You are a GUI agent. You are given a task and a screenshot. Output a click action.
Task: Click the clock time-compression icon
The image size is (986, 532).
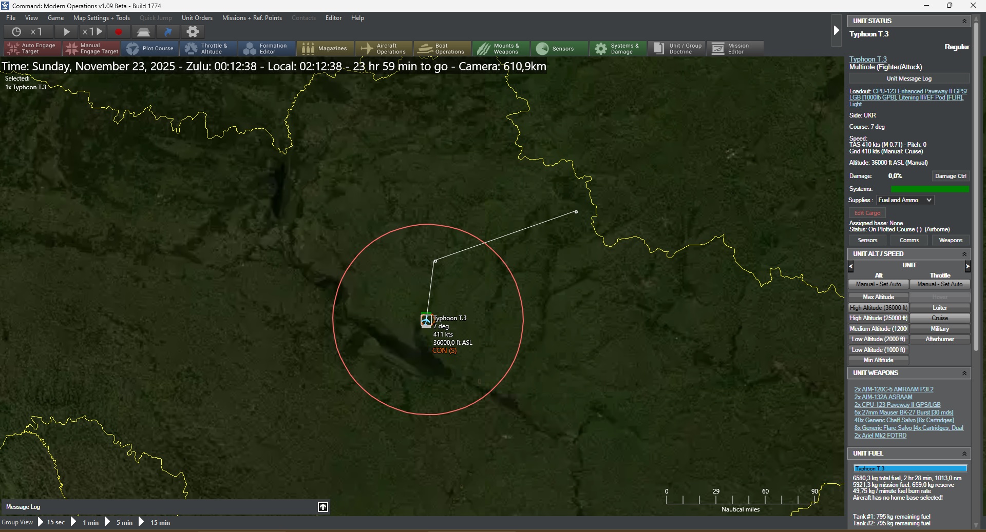click(16, 32)
